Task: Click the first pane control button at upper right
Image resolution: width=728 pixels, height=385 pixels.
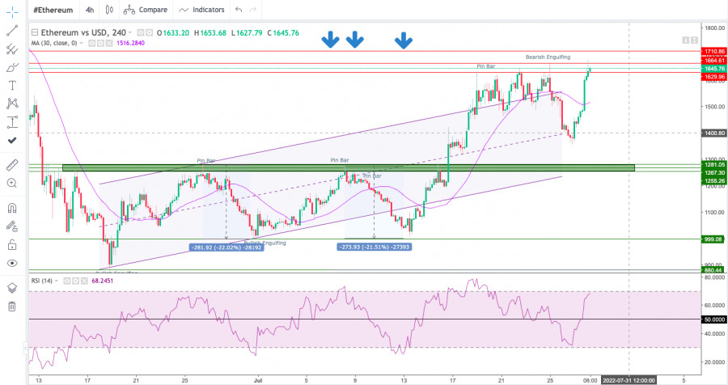Action: [x=685, y=40]
